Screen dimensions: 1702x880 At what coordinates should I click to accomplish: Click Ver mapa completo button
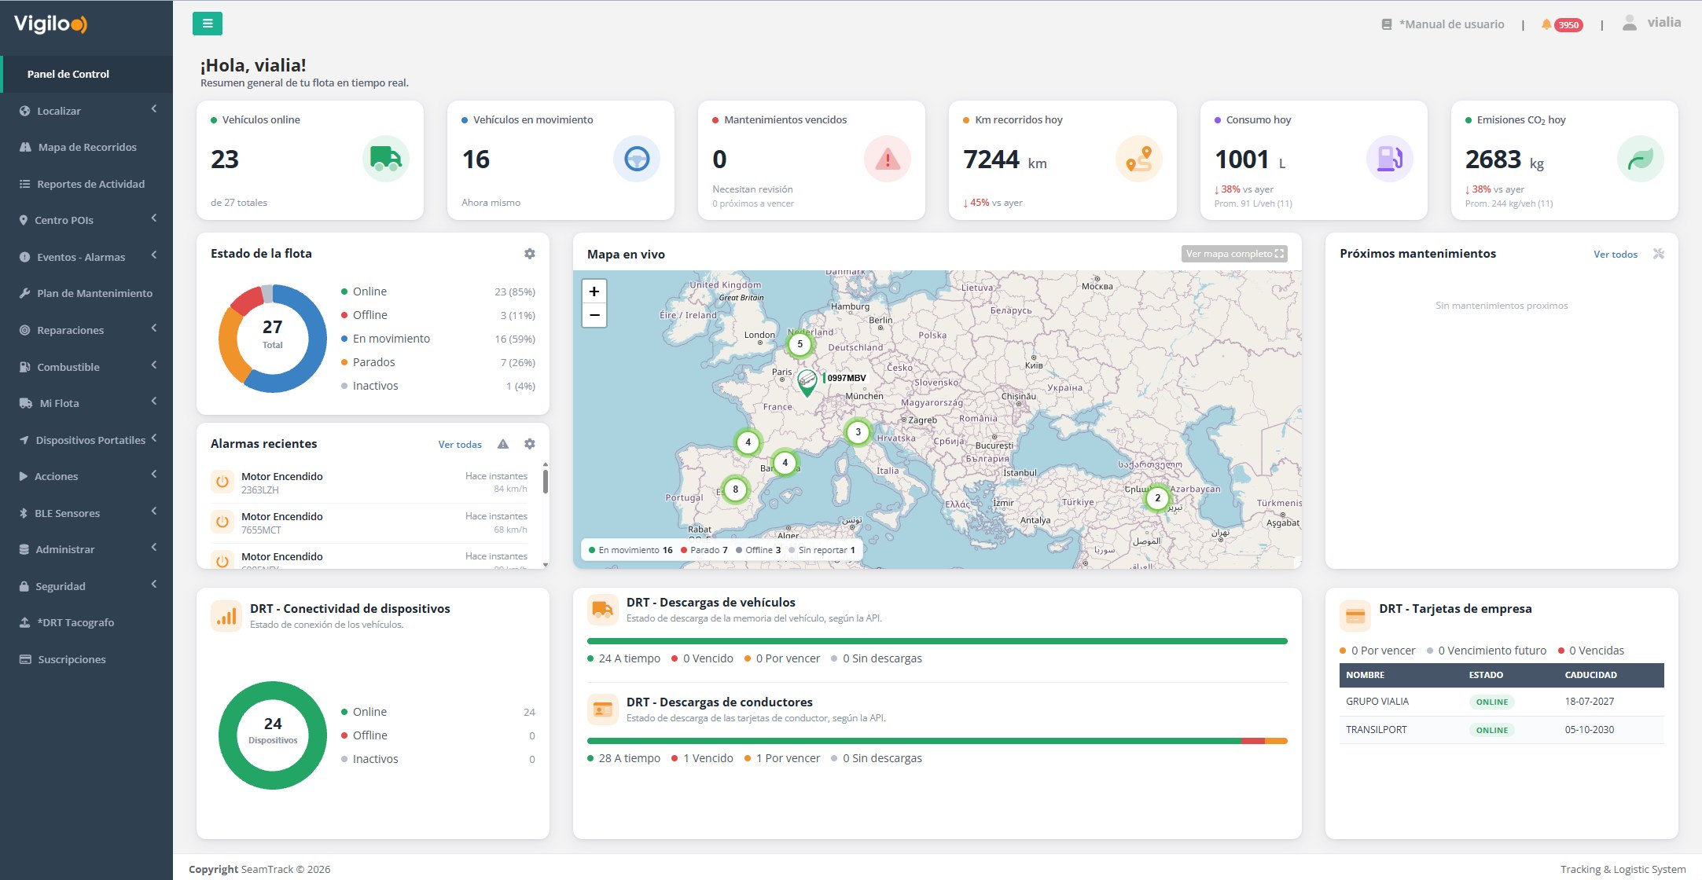coord(1234,254)
